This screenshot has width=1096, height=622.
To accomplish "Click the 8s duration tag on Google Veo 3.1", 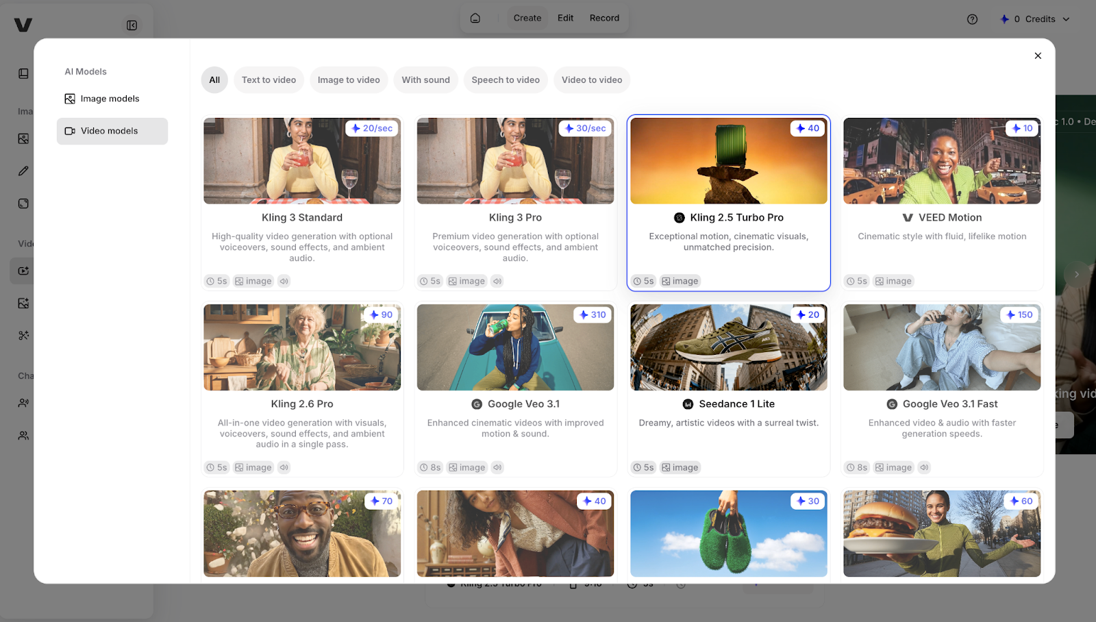I will pos(430,467).
